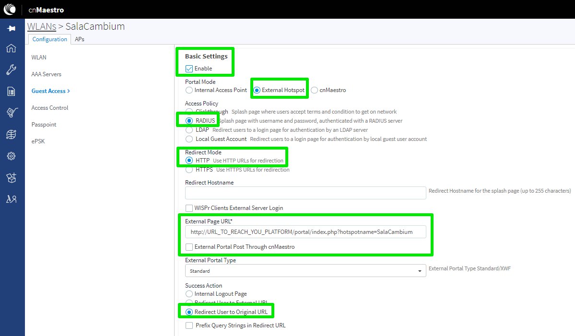Click the report document sidebar icon
The image size is (575, 336).
(12, 91)
